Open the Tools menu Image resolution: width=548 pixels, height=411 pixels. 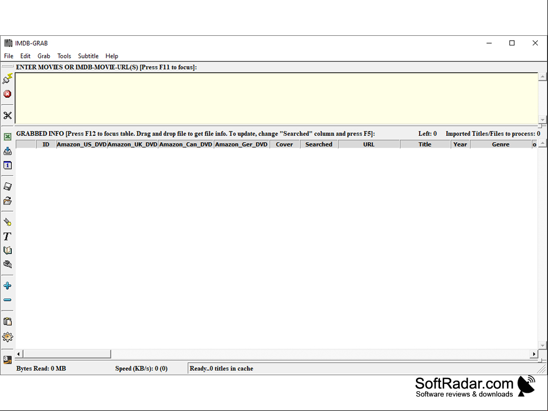(x=64, y=56)
